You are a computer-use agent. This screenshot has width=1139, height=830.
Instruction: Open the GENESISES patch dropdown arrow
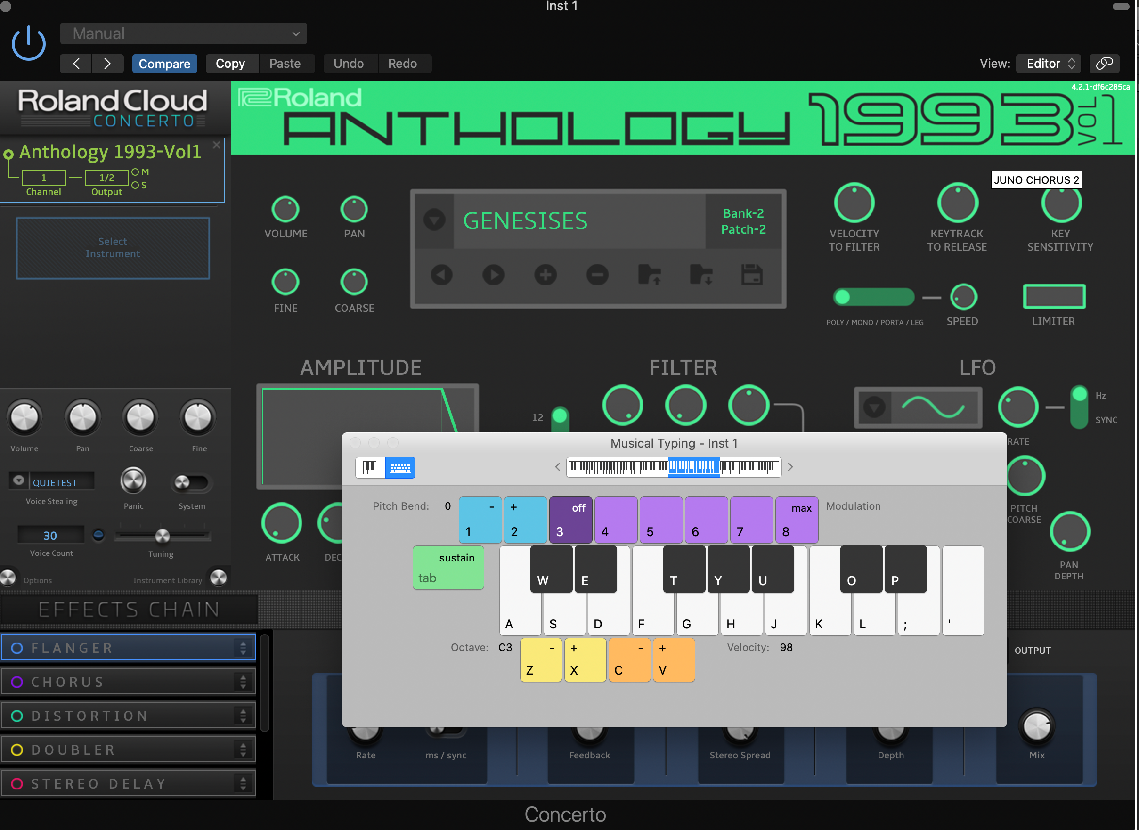tap(434, 220)
